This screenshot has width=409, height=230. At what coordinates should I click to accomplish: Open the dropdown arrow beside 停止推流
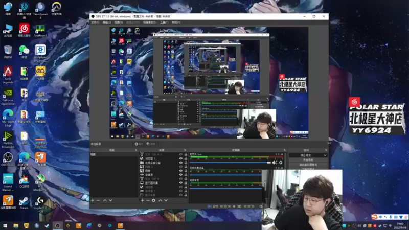tap(325, 155)
